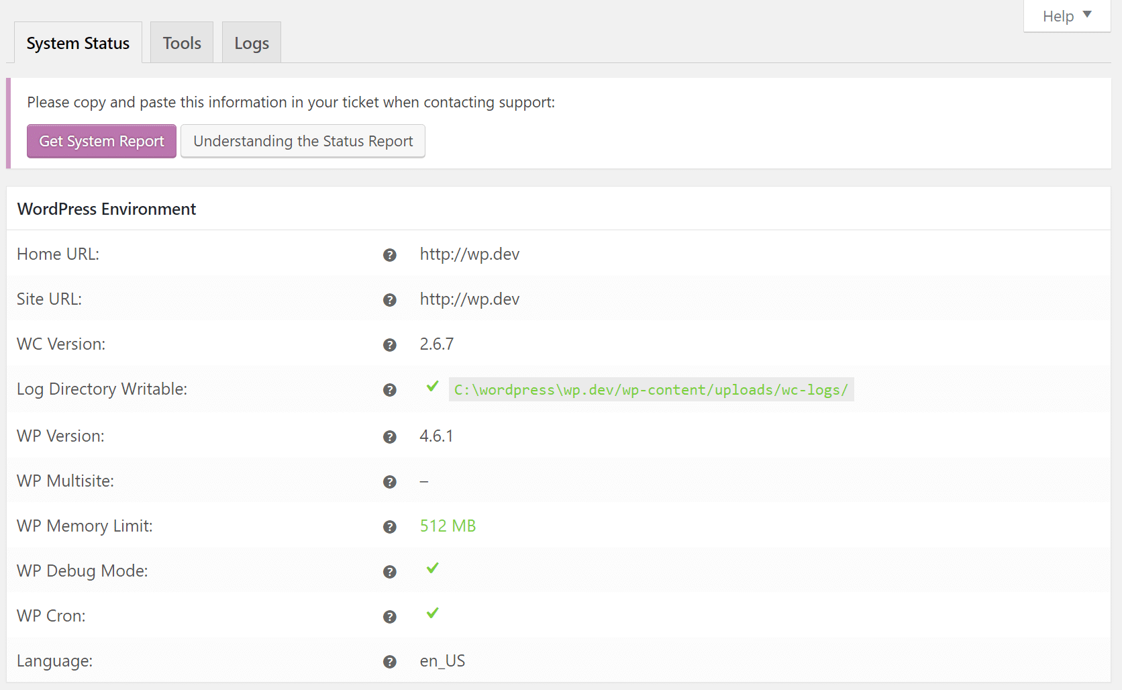The width and height of the screenshot is (1122, 690).
Task: Click help icon next to Home URL
Action: [389, 255]
